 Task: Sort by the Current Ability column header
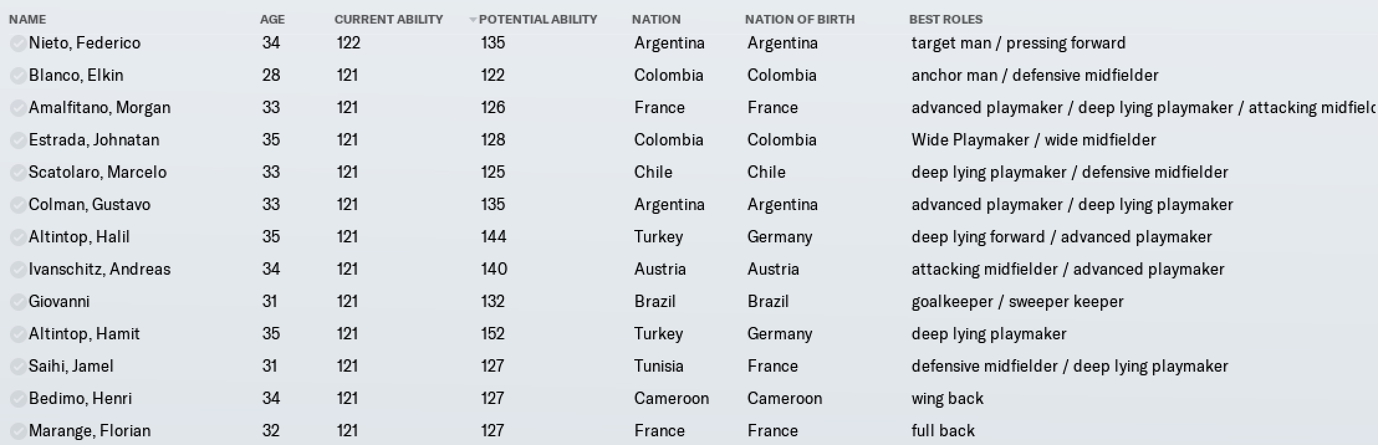point(389,19)
